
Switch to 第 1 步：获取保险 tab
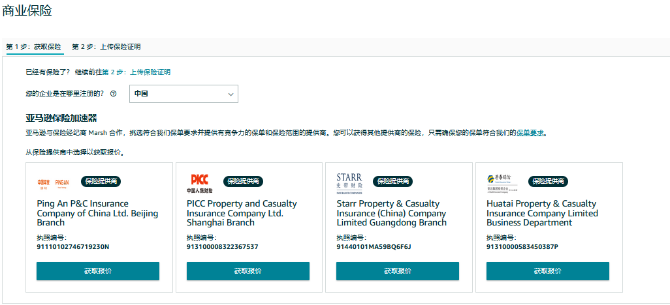pyautogui.click(x=34, y=47)
